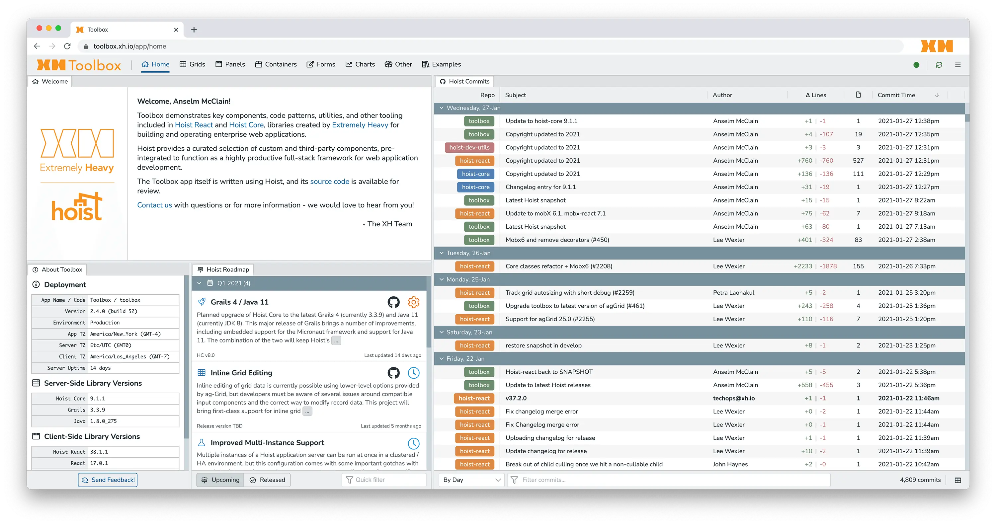
Task: Open the GitHub link on the Grails 4 card
Action: 394,302
